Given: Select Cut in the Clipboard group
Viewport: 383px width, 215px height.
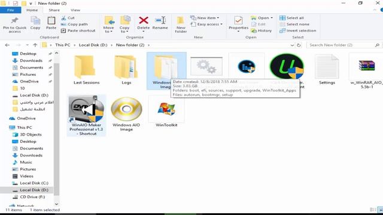Looking at the screenshot, I should [68, 18].
